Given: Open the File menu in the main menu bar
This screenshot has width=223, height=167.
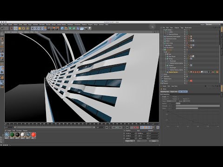Looking at the screenshot, I should tap(2, 25).
